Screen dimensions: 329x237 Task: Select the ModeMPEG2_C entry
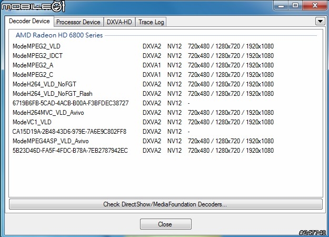coord(143,74)
